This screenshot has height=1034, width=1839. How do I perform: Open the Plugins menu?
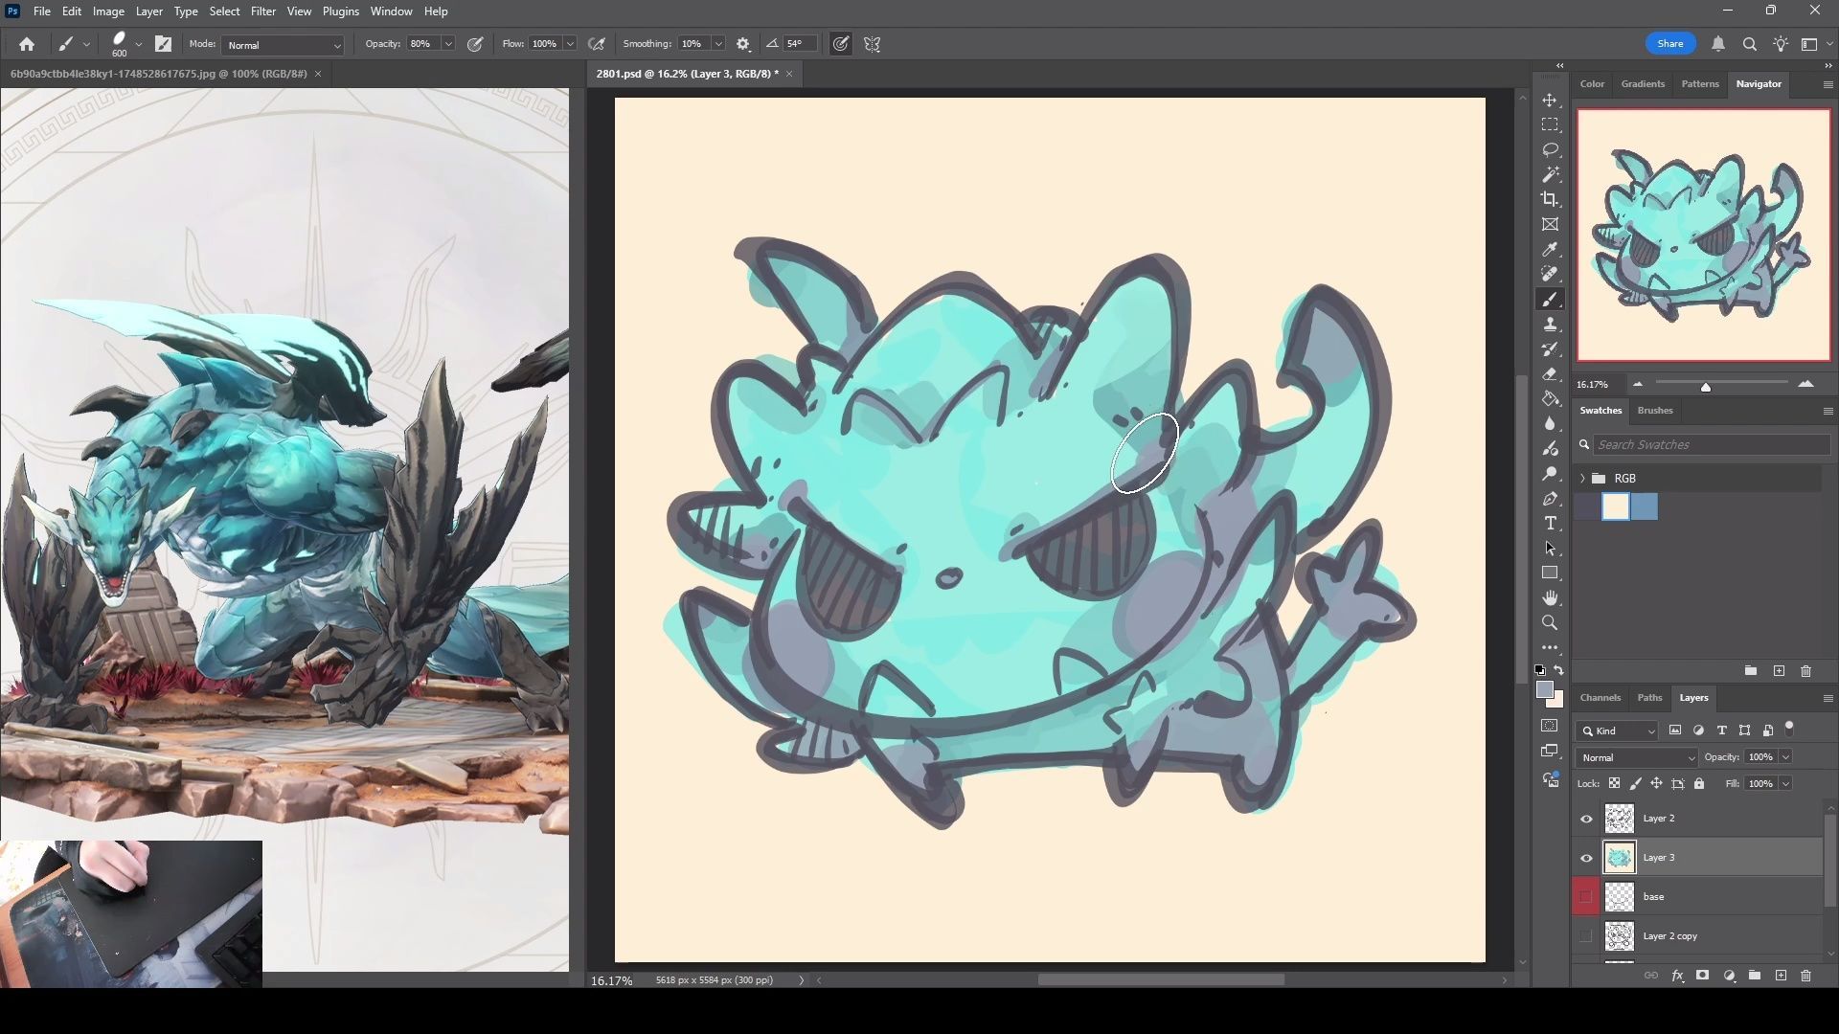340,11
